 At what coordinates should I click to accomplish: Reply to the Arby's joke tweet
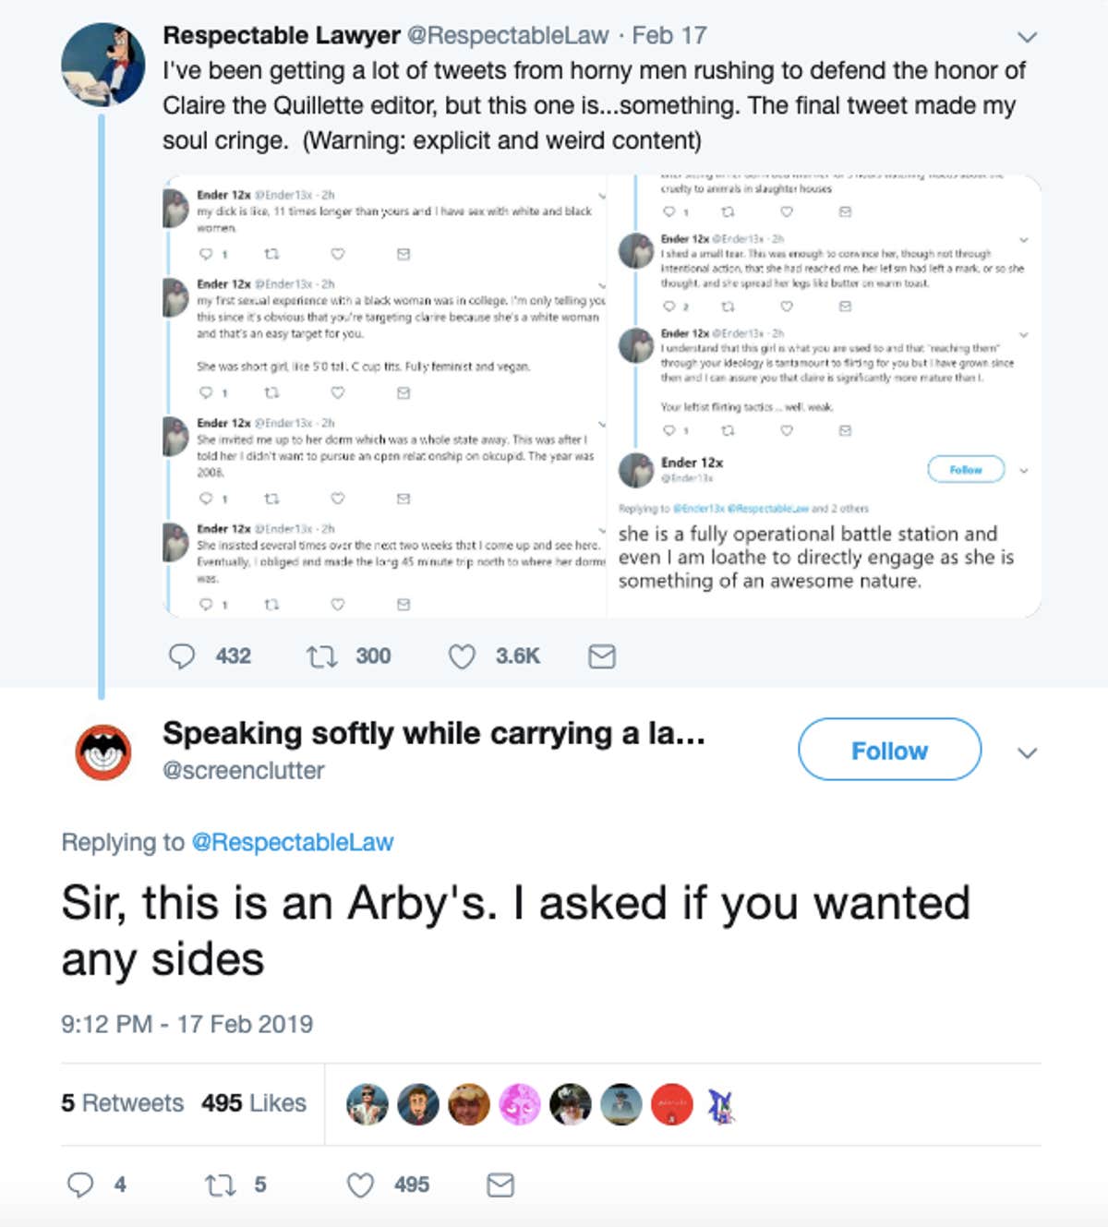(x=83, y=1185)
